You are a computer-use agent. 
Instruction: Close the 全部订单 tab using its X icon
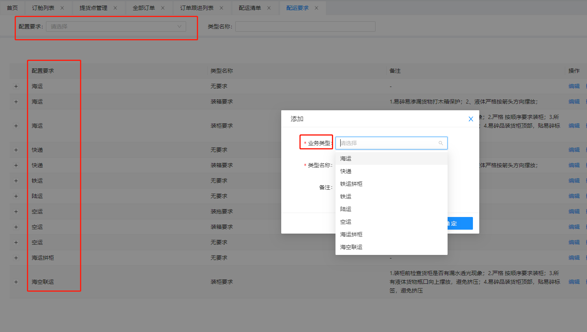tap(163, 8)
